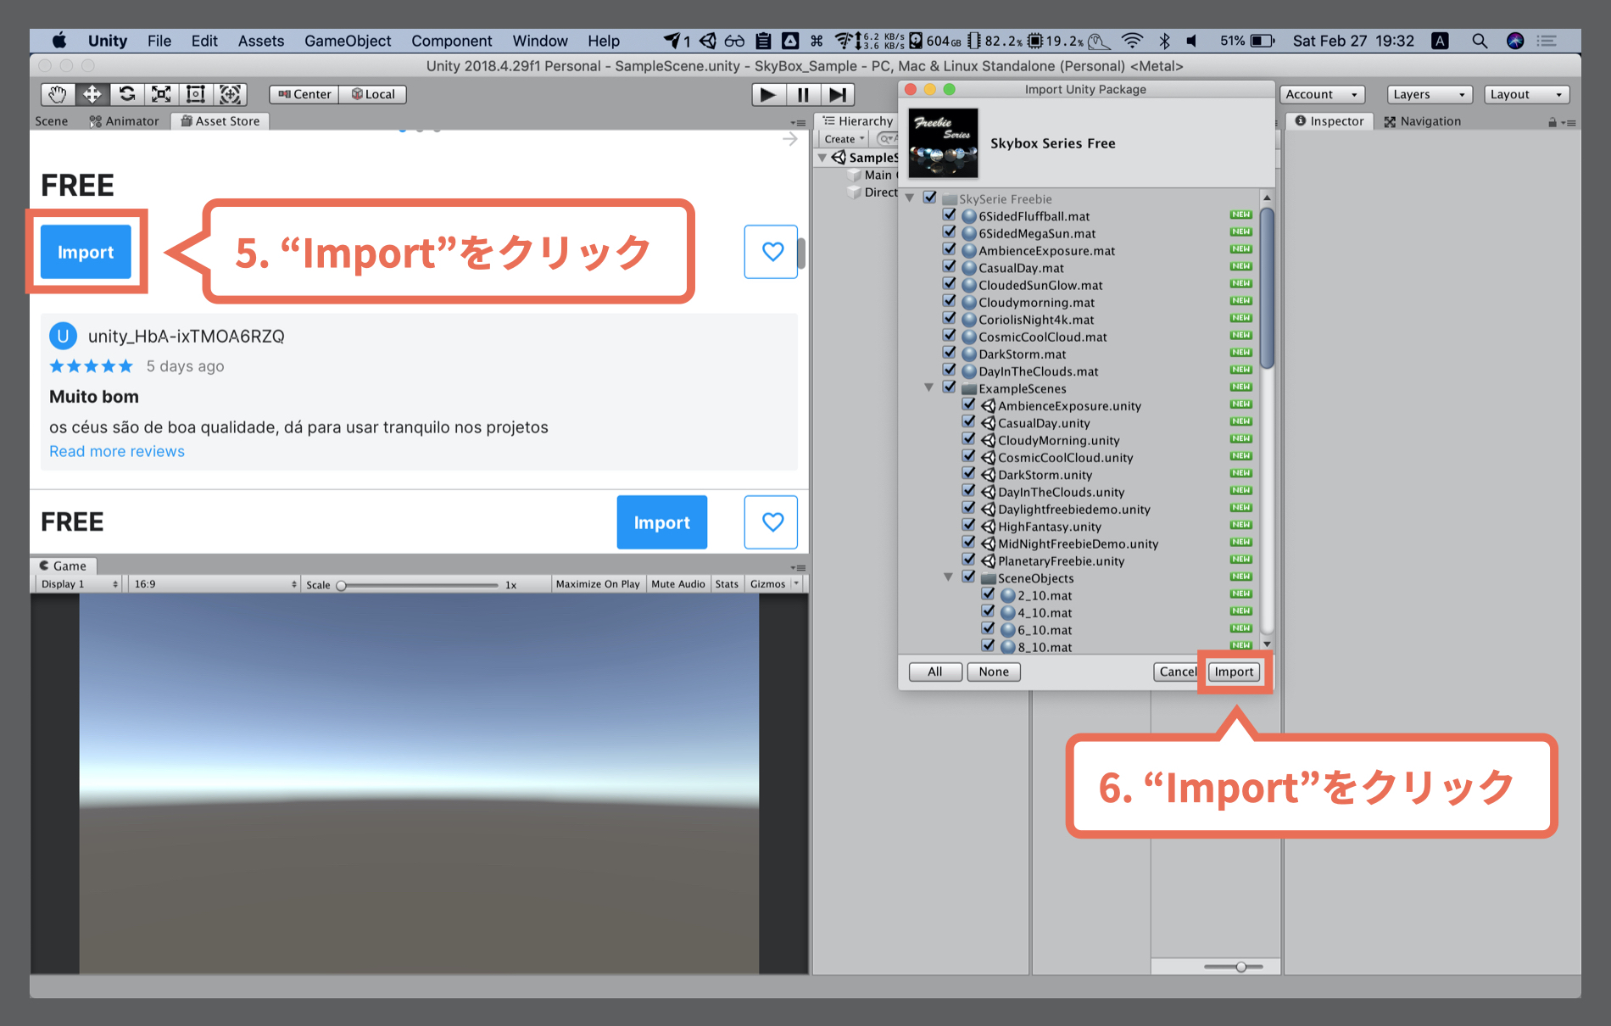1611x1026 pixels.
Task: Click the Pause button
Action: 803,94
